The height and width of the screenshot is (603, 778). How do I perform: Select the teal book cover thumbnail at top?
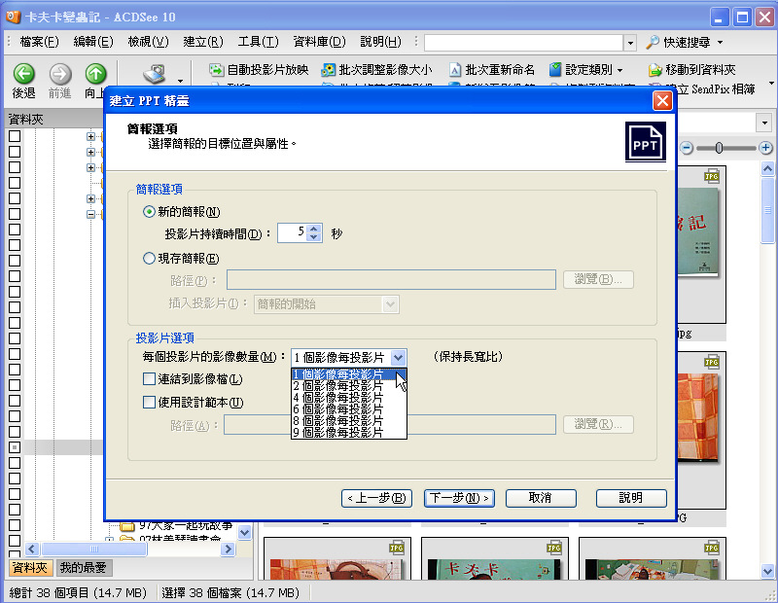click(x=697, y=231)
